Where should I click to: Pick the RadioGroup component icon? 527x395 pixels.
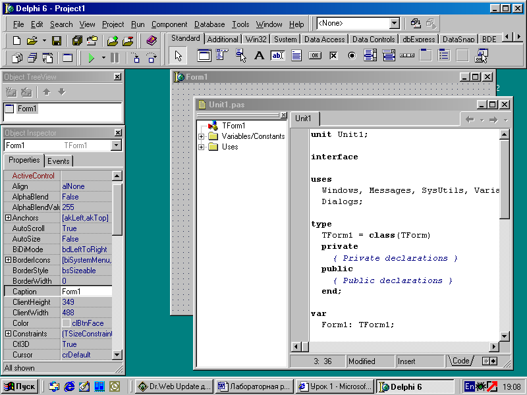444,55
